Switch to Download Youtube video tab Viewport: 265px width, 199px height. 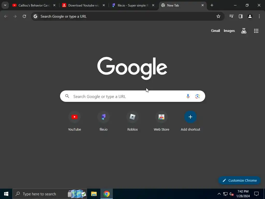coord(84,5)
